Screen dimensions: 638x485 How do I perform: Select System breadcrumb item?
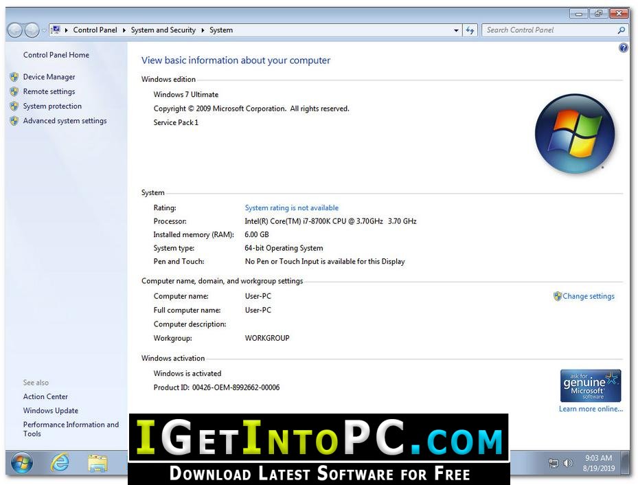221,30
